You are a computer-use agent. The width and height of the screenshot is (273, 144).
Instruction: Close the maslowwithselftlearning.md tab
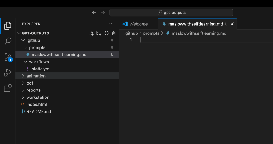click(232, 24)
